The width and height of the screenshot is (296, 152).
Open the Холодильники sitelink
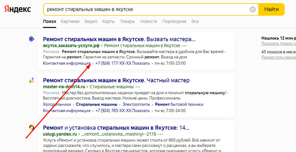tap(57, 104)
